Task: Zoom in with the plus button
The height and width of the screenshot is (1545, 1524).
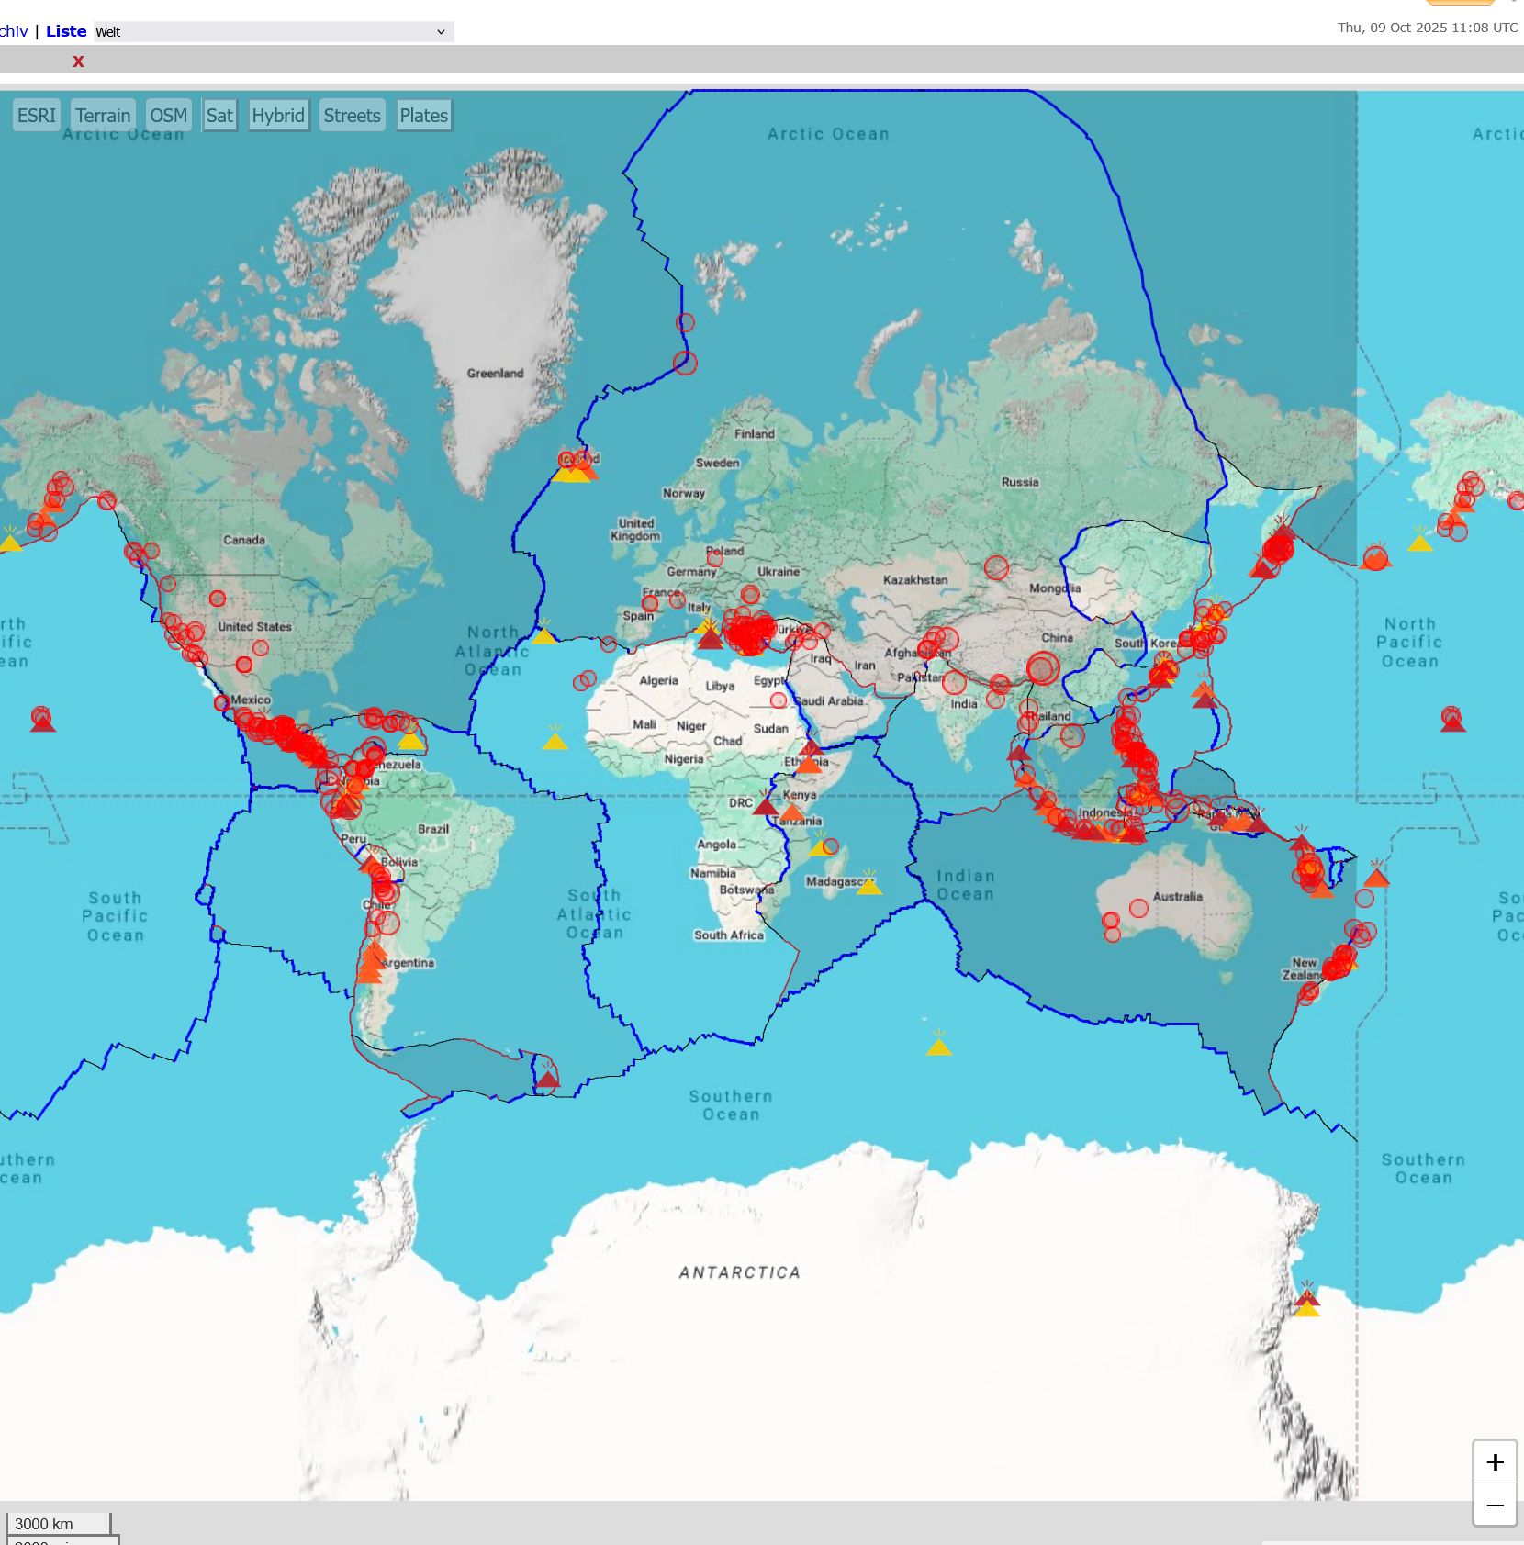Action: 1495,1462
